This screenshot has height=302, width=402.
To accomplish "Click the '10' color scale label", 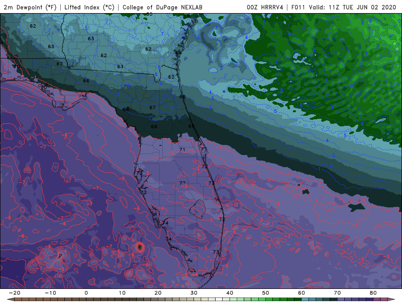I will (122, 293).
